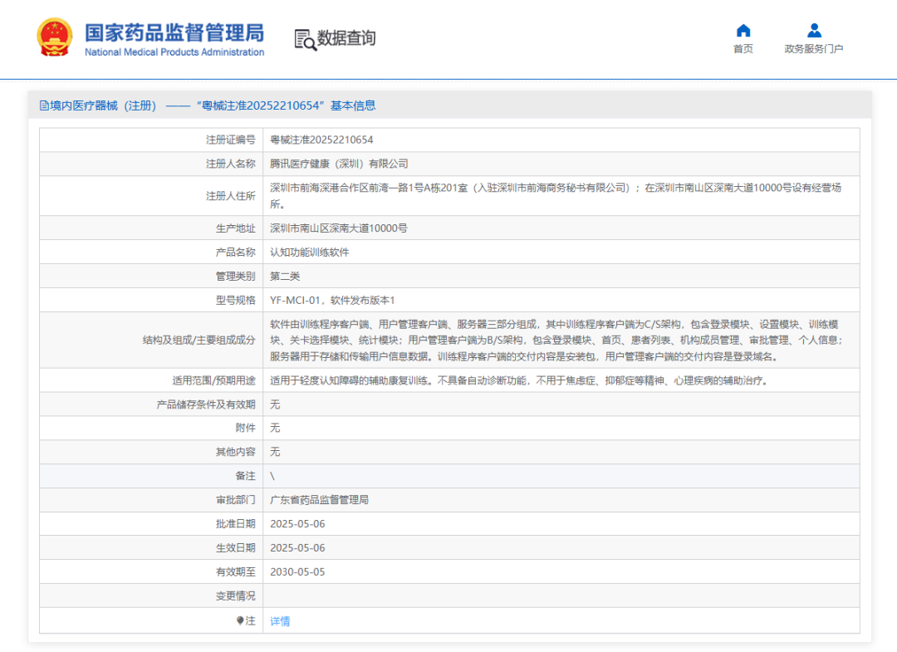897x652 pixels.
Task: Click the 数据查询 label
Action: [x=346, y=37]
